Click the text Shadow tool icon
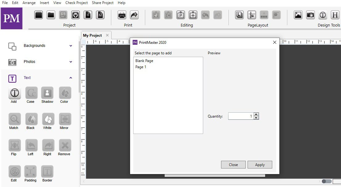Screen dimensions: 341x187 pyautogui.click(x=47, y=93)
